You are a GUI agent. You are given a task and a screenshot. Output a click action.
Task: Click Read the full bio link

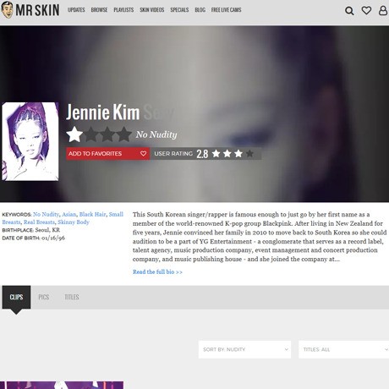[157, 272]
